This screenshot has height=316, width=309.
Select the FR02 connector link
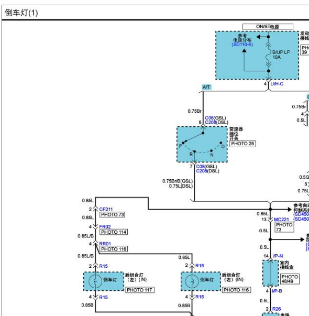click(105, 227)
